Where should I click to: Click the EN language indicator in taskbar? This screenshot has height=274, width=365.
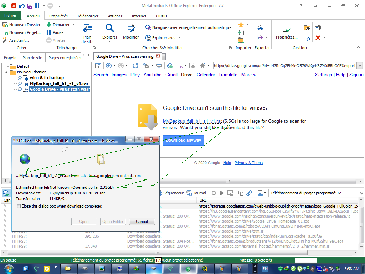click(x=265, y=269)
